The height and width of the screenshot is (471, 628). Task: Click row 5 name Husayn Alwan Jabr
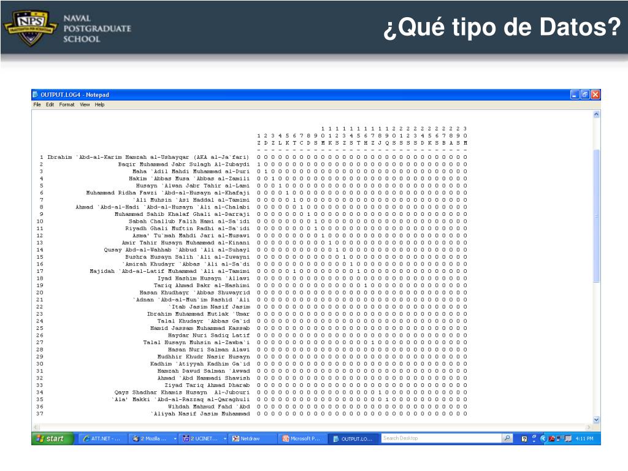pos(192,185)
